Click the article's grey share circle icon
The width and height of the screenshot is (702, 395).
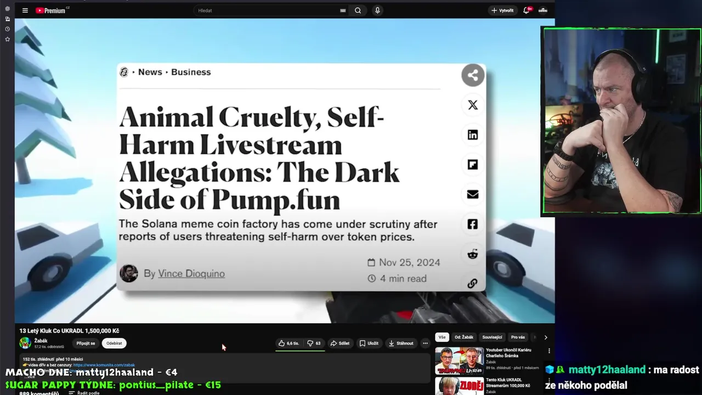click(473, 75)
